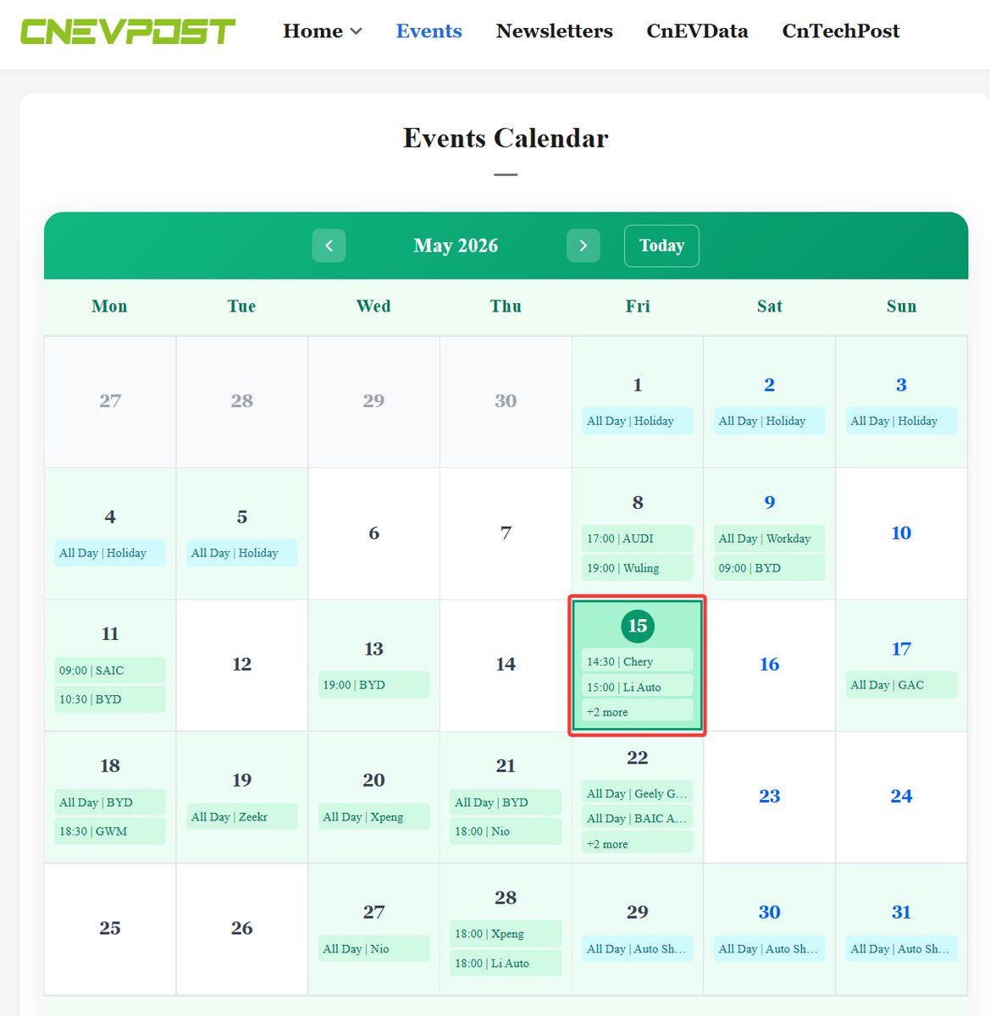Open All Day GAC event
This screenshot has height=1016, width=990.
[901, 685]
